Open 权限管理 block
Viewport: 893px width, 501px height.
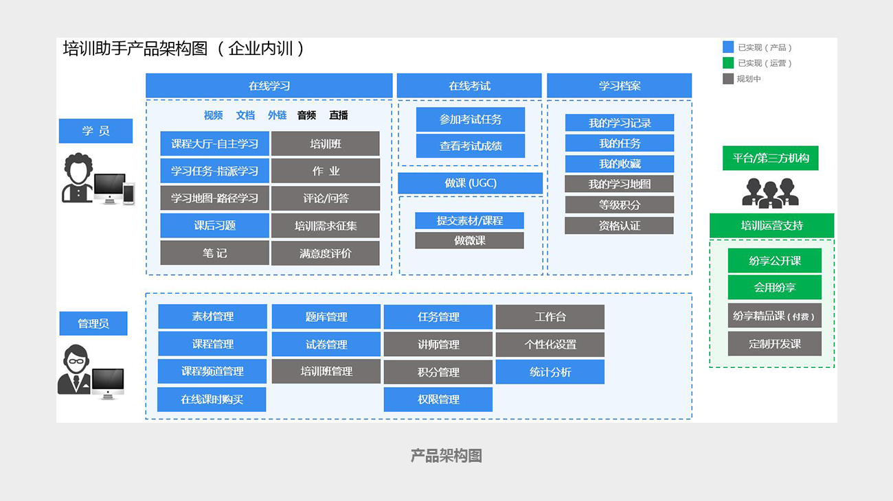[x=438, y=399]
